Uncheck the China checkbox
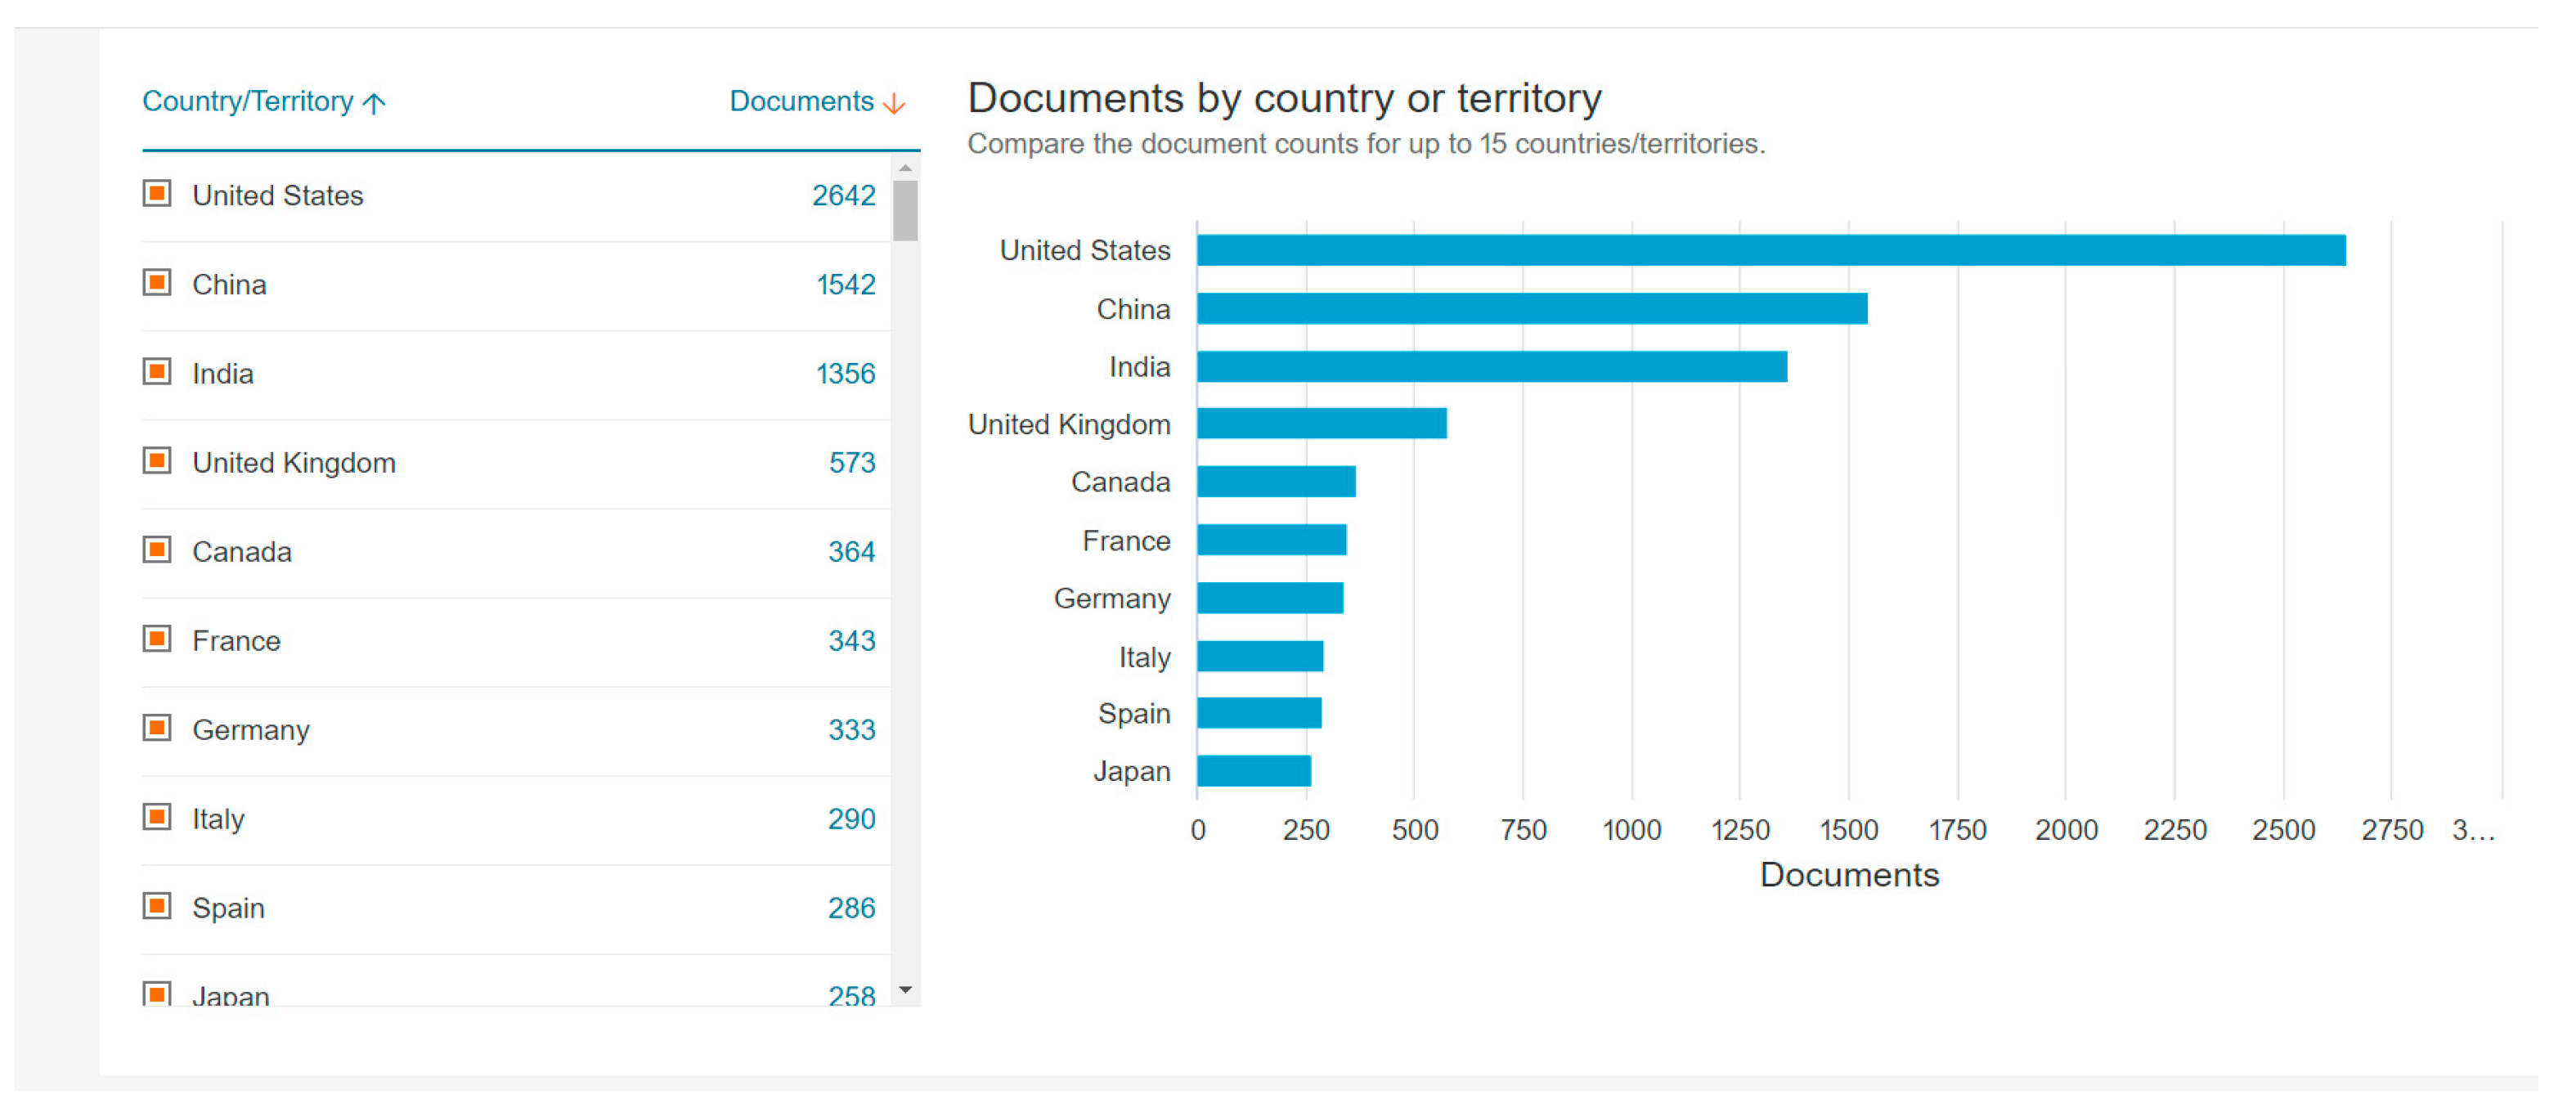Viewport: 2576px width, 1117px height. 157,282
